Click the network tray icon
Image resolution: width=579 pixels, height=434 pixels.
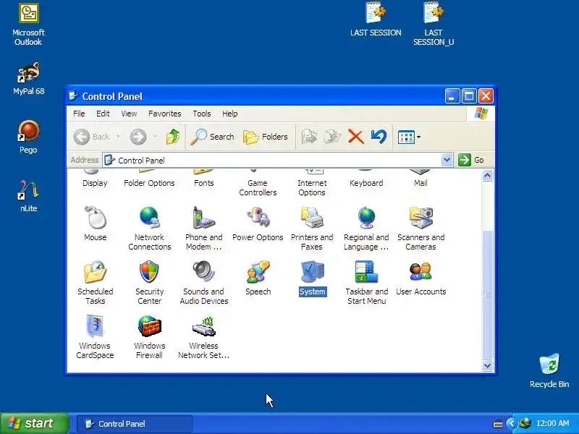click(x=525, y=424)
